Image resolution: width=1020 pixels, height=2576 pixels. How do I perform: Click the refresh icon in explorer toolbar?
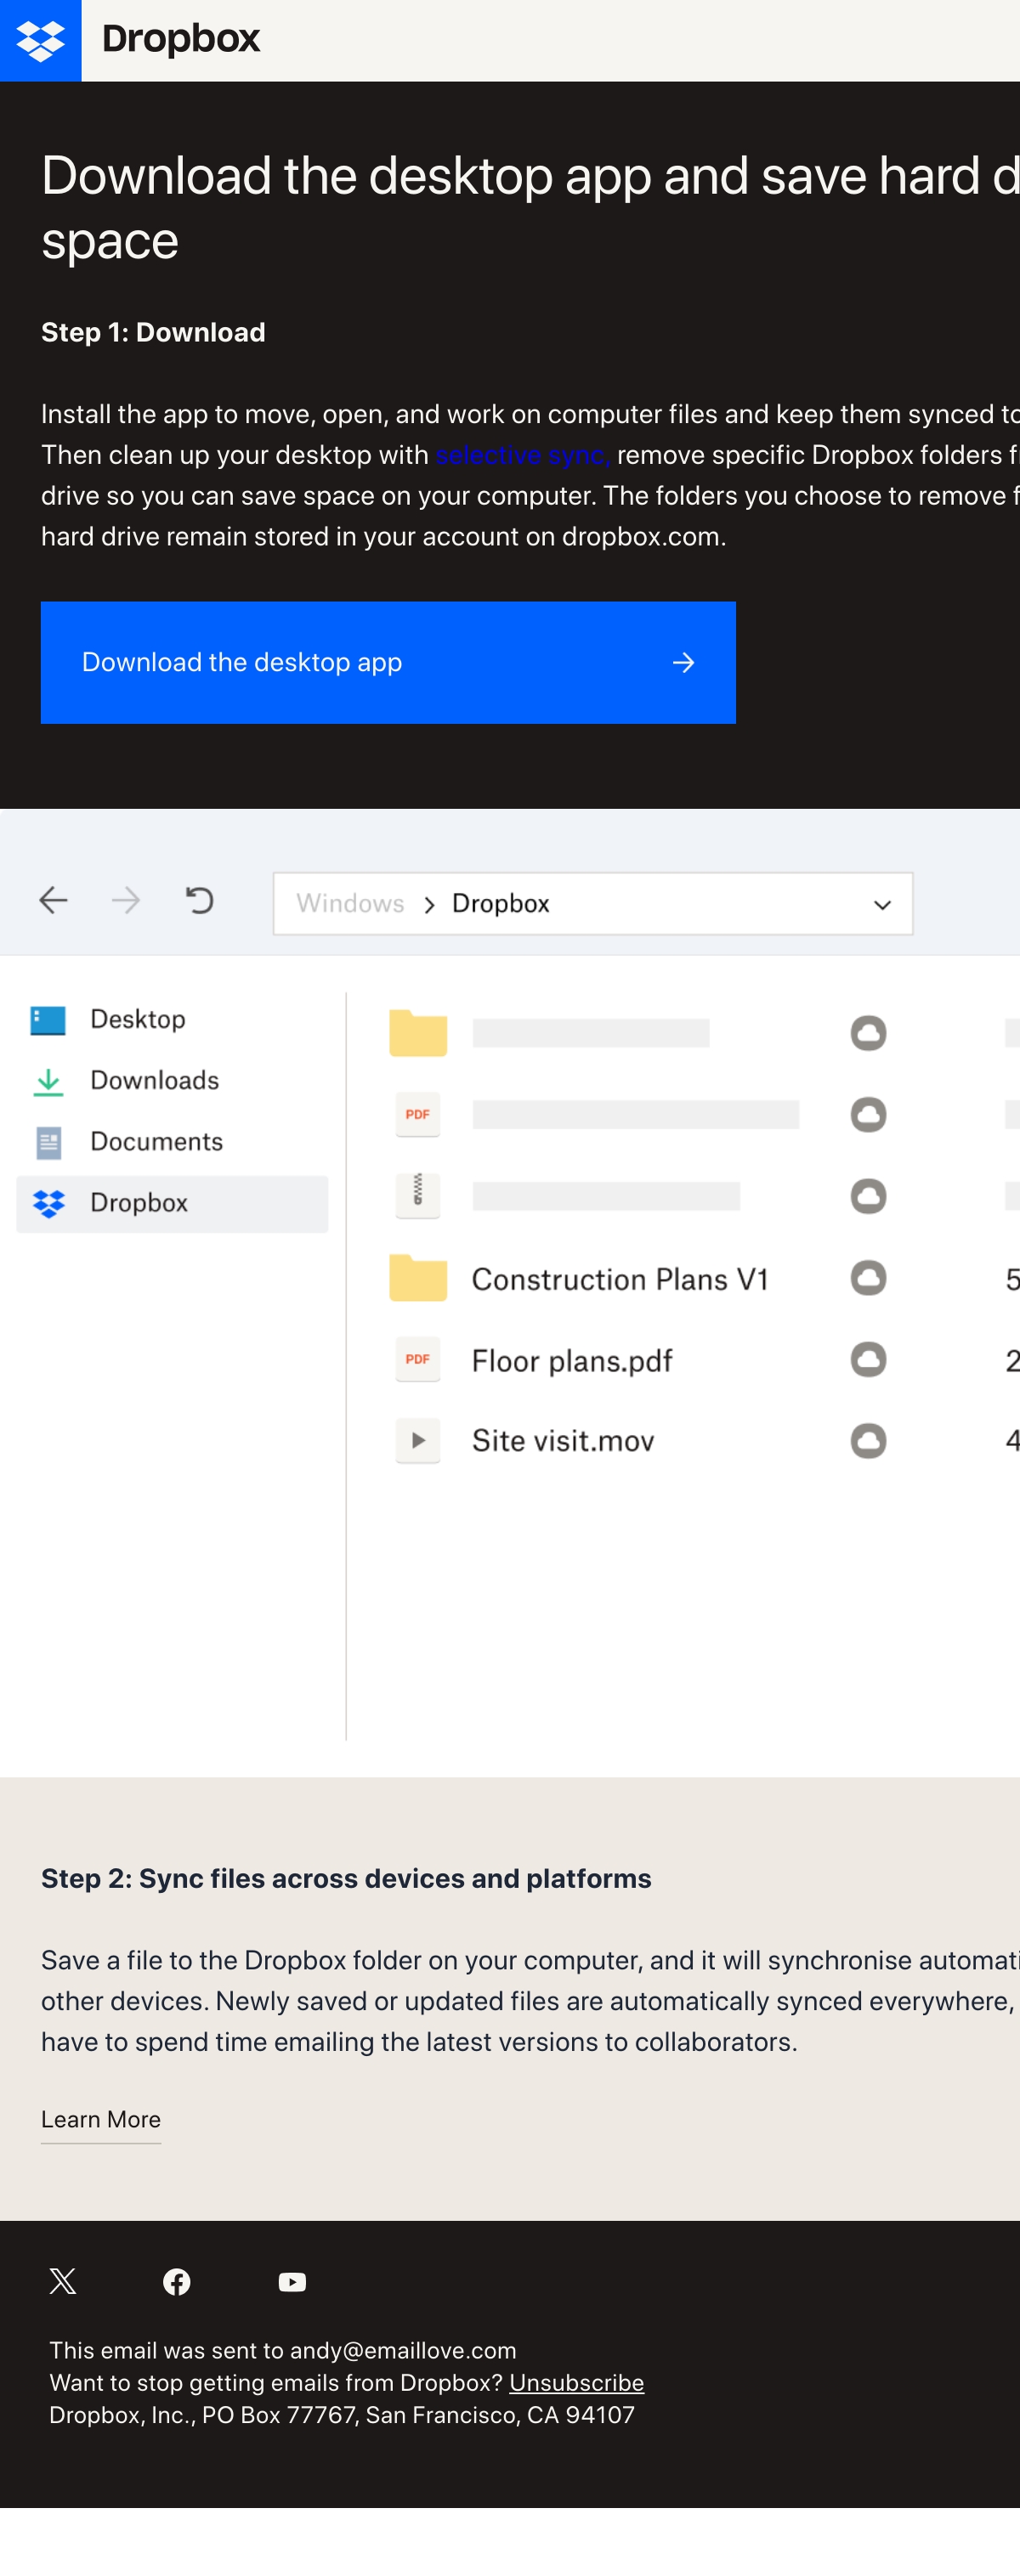tap(200, 901)
